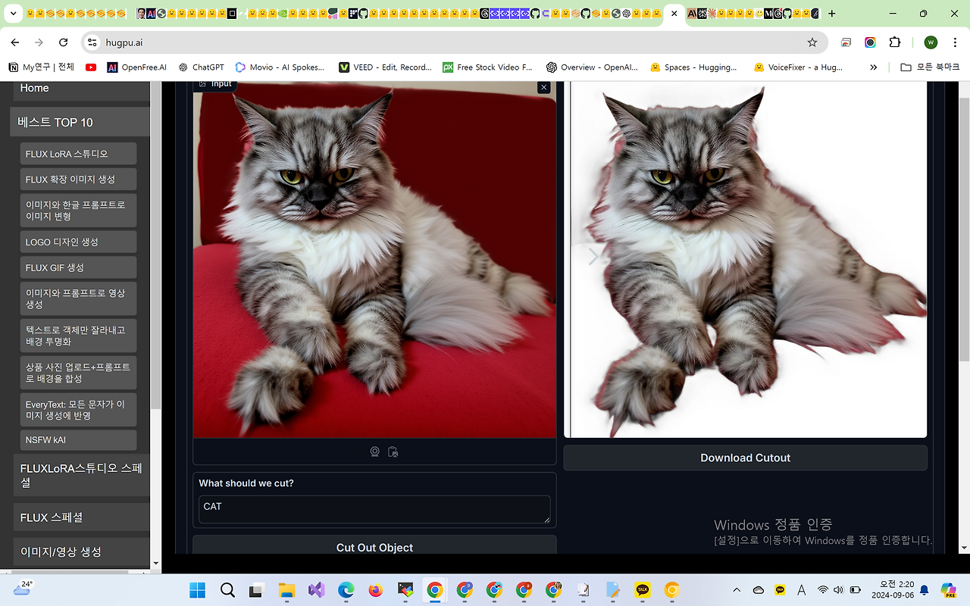Open the YouTube bookmark icon
The width and height of the screenshot is (970, 606).
pyautogui.click(x=91, y=67)
